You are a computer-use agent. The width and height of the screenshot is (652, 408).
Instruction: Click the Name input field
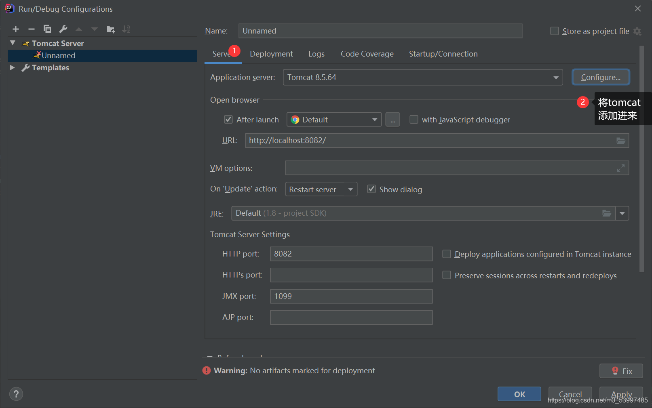[x=380, y=31]
